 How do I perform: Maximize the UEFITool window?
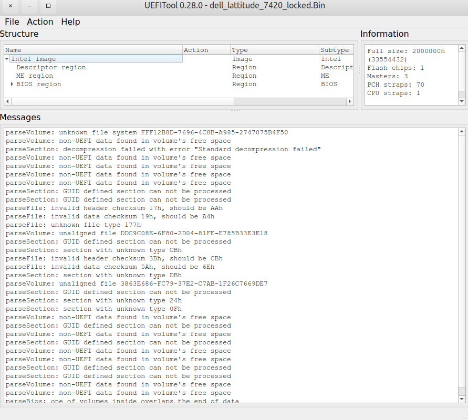point(48,6)
